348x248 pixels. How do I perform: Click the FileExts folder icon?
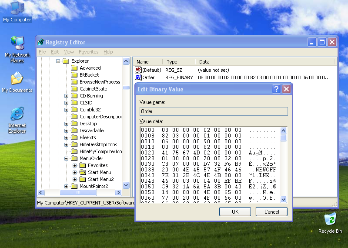pos(74,137)
